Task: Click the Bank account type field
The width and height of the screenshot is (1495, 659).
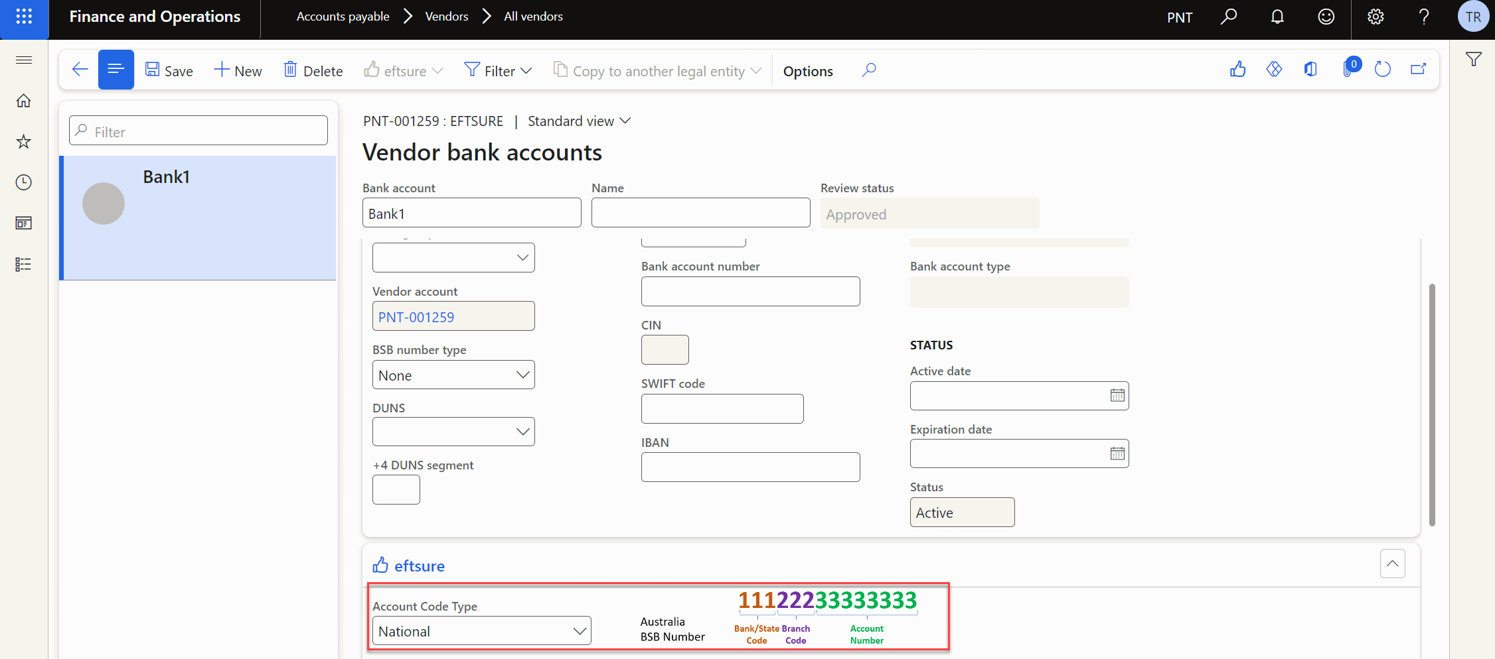Action: [1020, 292]
